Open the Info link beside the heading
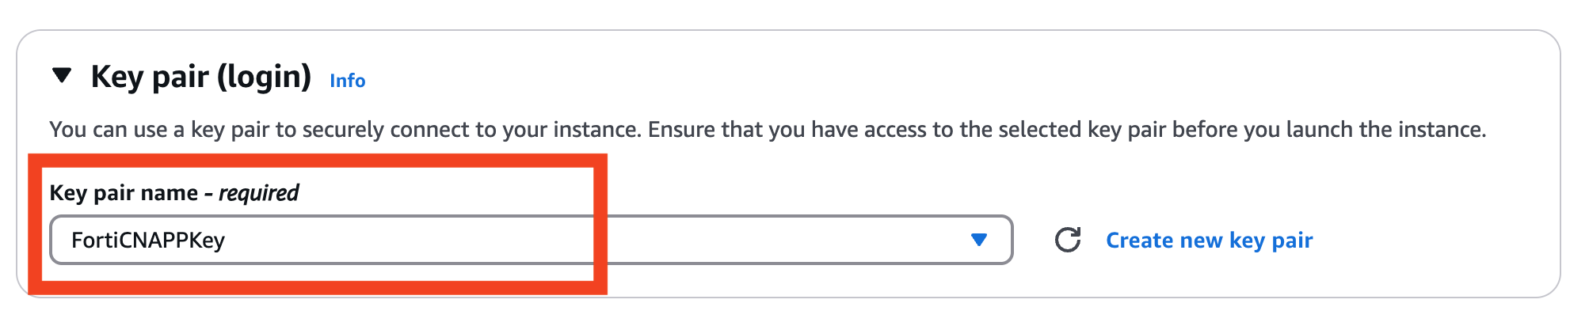The image size is (1589, 326). (347, 81)
